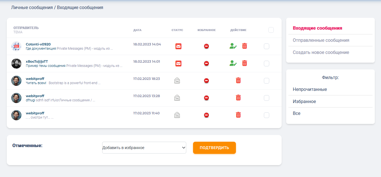This screenshot has height=177, width=381.
Task: Tick the checkbox for Cotonti-v0920 message
Action: click(266, 46)
